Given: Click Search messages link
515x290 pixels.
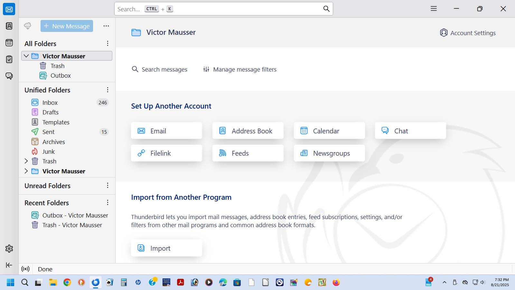Looking at the screenshot, I should click(x=159, y=69).
